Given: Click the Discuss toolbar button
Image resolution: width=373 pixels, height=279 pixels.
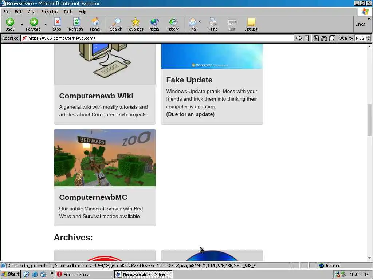Looking at the screenshot, I should [x=251, y=24].
